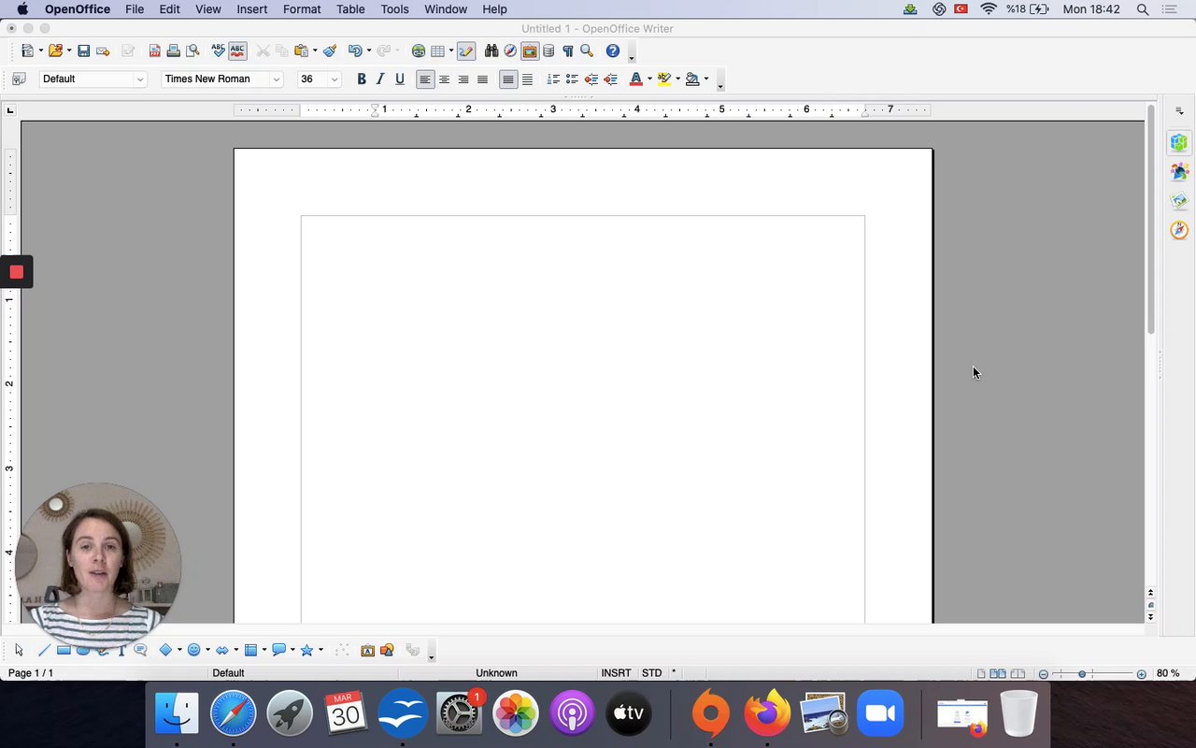Open the Tools menu
1196x748 pixels.
click(x=394, y=9)
